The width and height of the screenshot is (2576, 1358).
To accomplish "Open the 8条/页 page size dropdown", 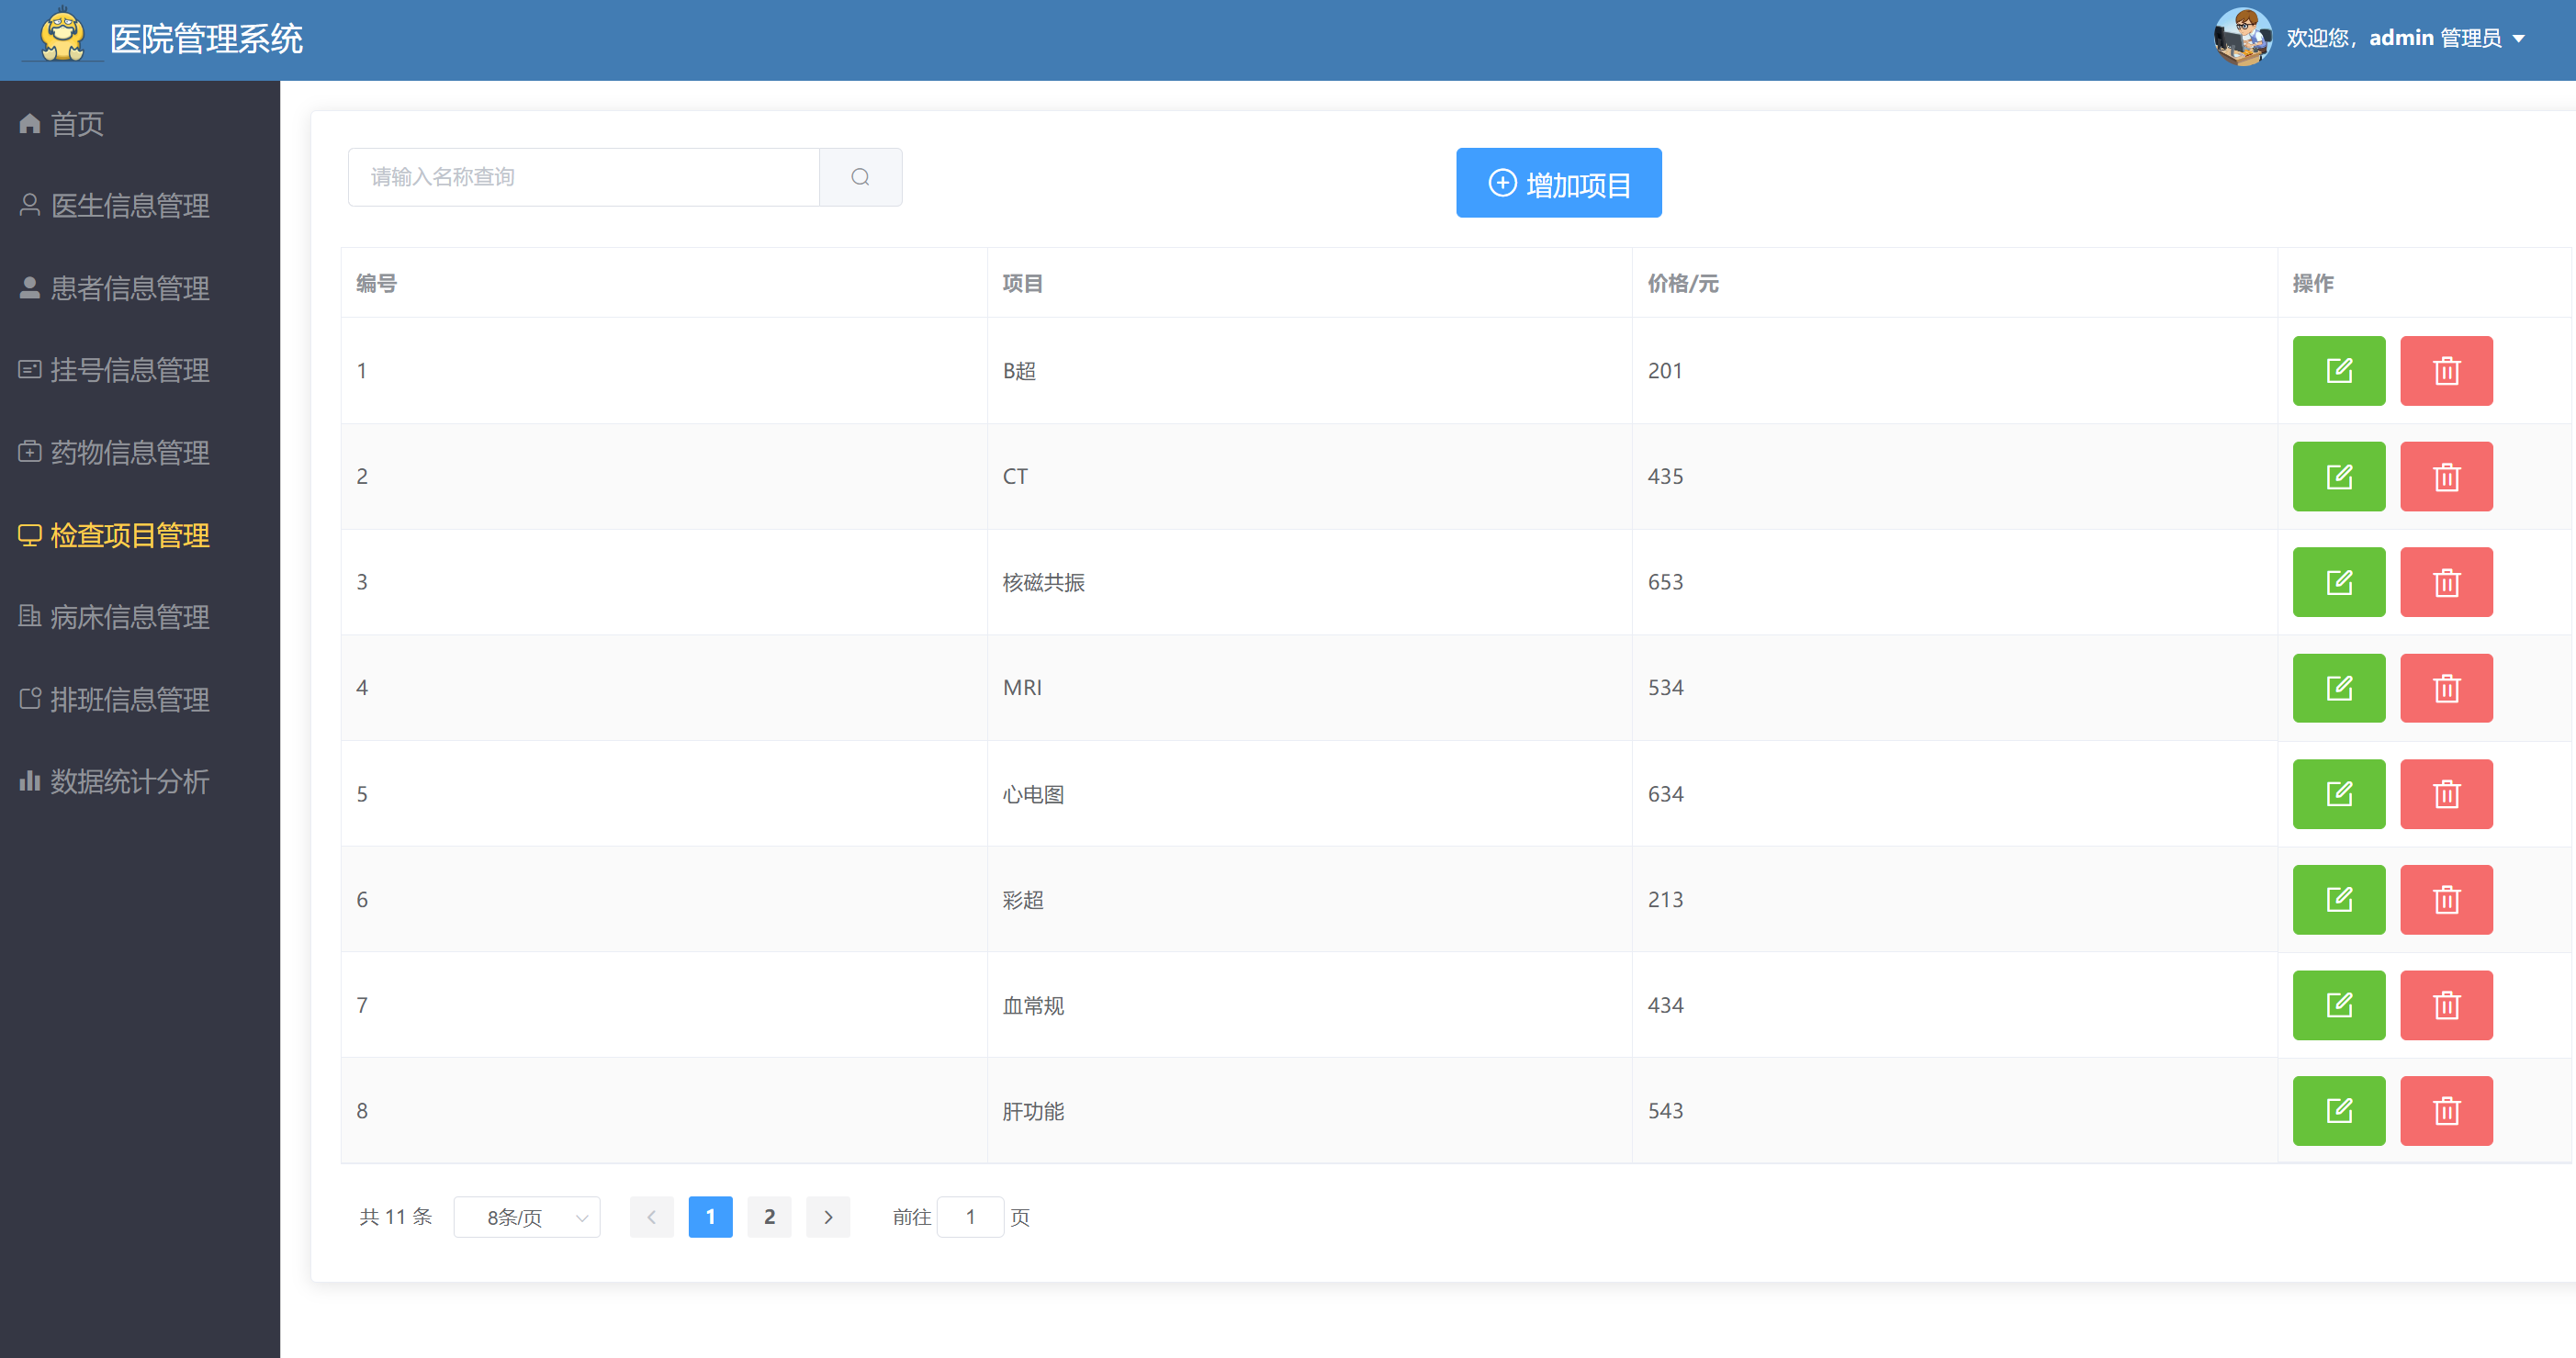I will coord(527,1217).
